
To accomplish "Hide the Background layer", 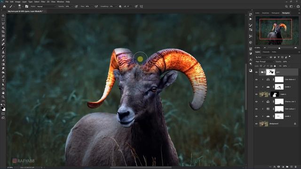I will tap(256, 124).
